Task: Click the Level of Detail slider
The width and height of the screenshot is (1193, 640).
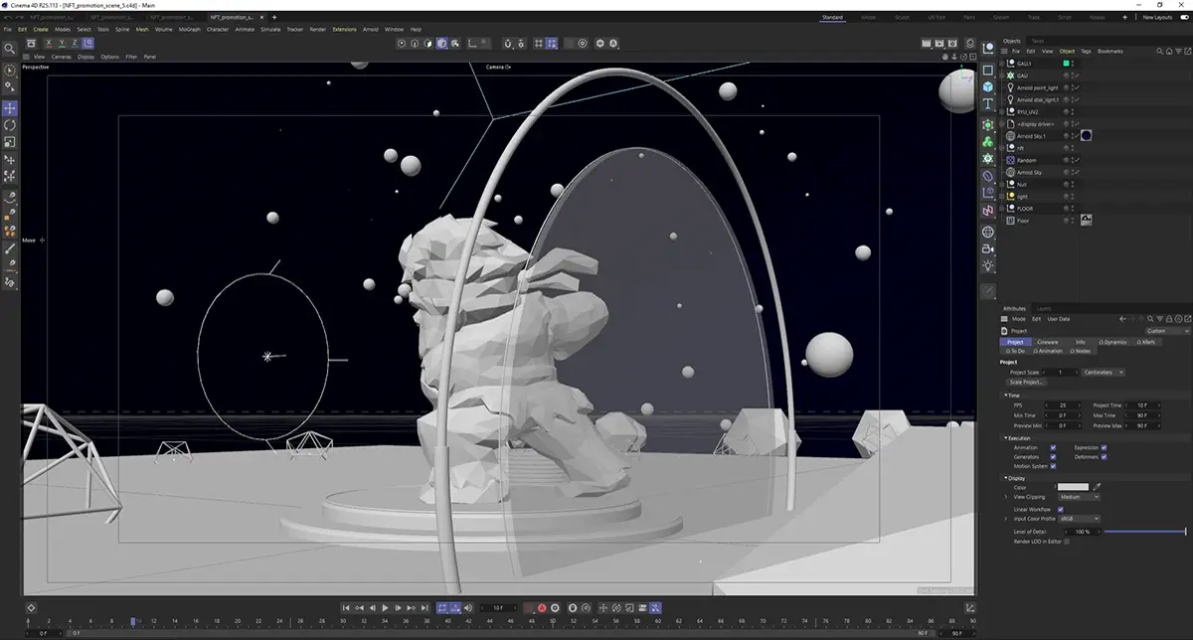Action: click(1144, 532)
